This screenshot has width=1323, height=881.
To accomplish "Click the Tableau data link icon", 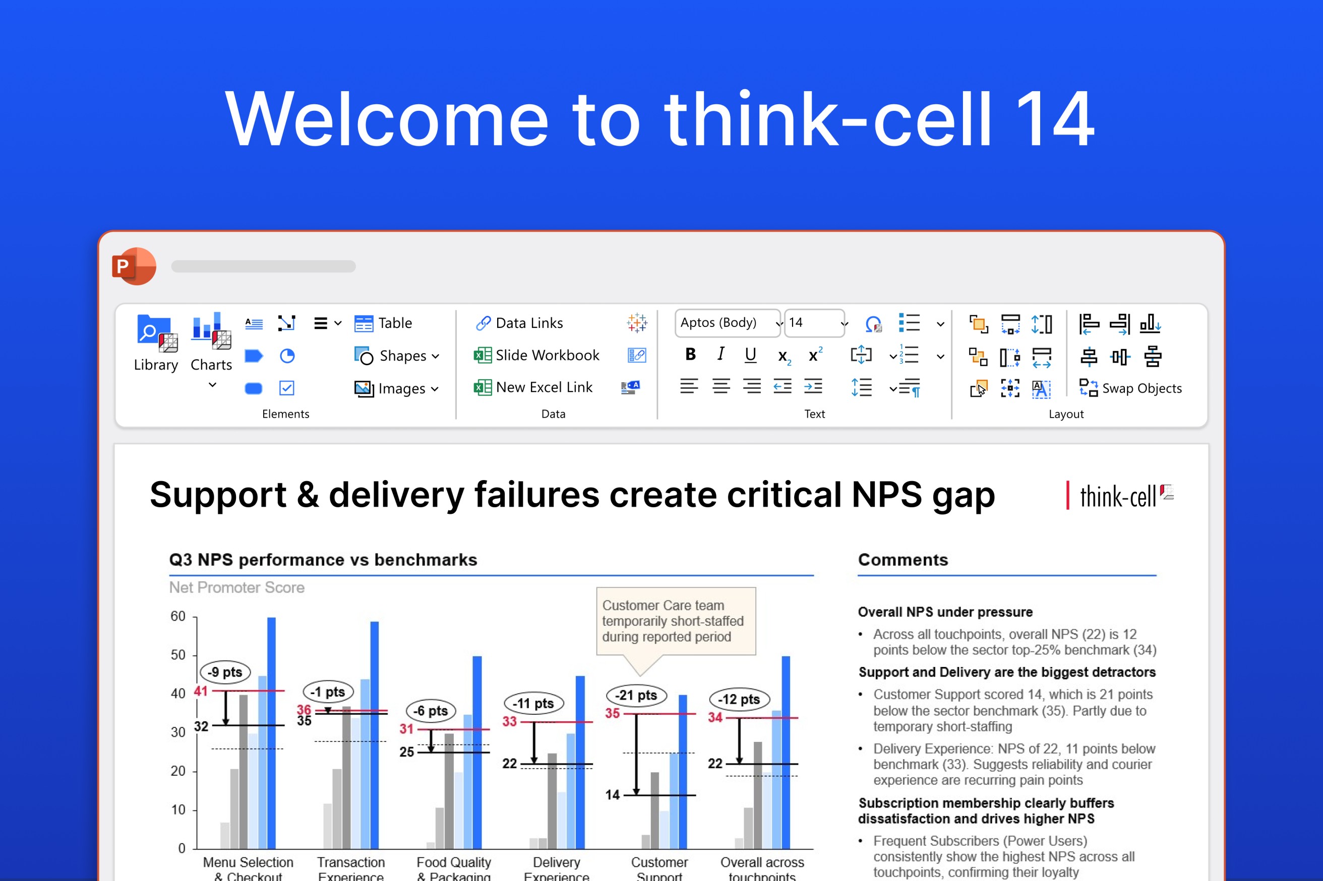I will tap(637, 323).
